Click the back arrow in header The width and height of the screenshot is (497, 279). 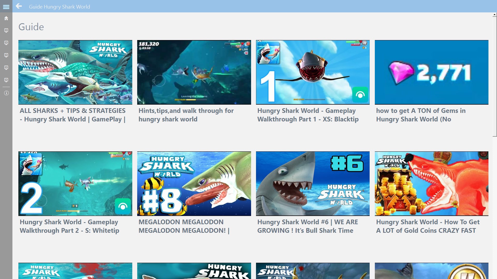[x=19, y=6]
